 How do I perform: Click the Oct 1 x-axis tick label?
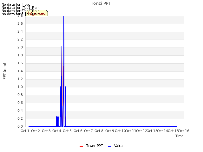tap(25, 131)
